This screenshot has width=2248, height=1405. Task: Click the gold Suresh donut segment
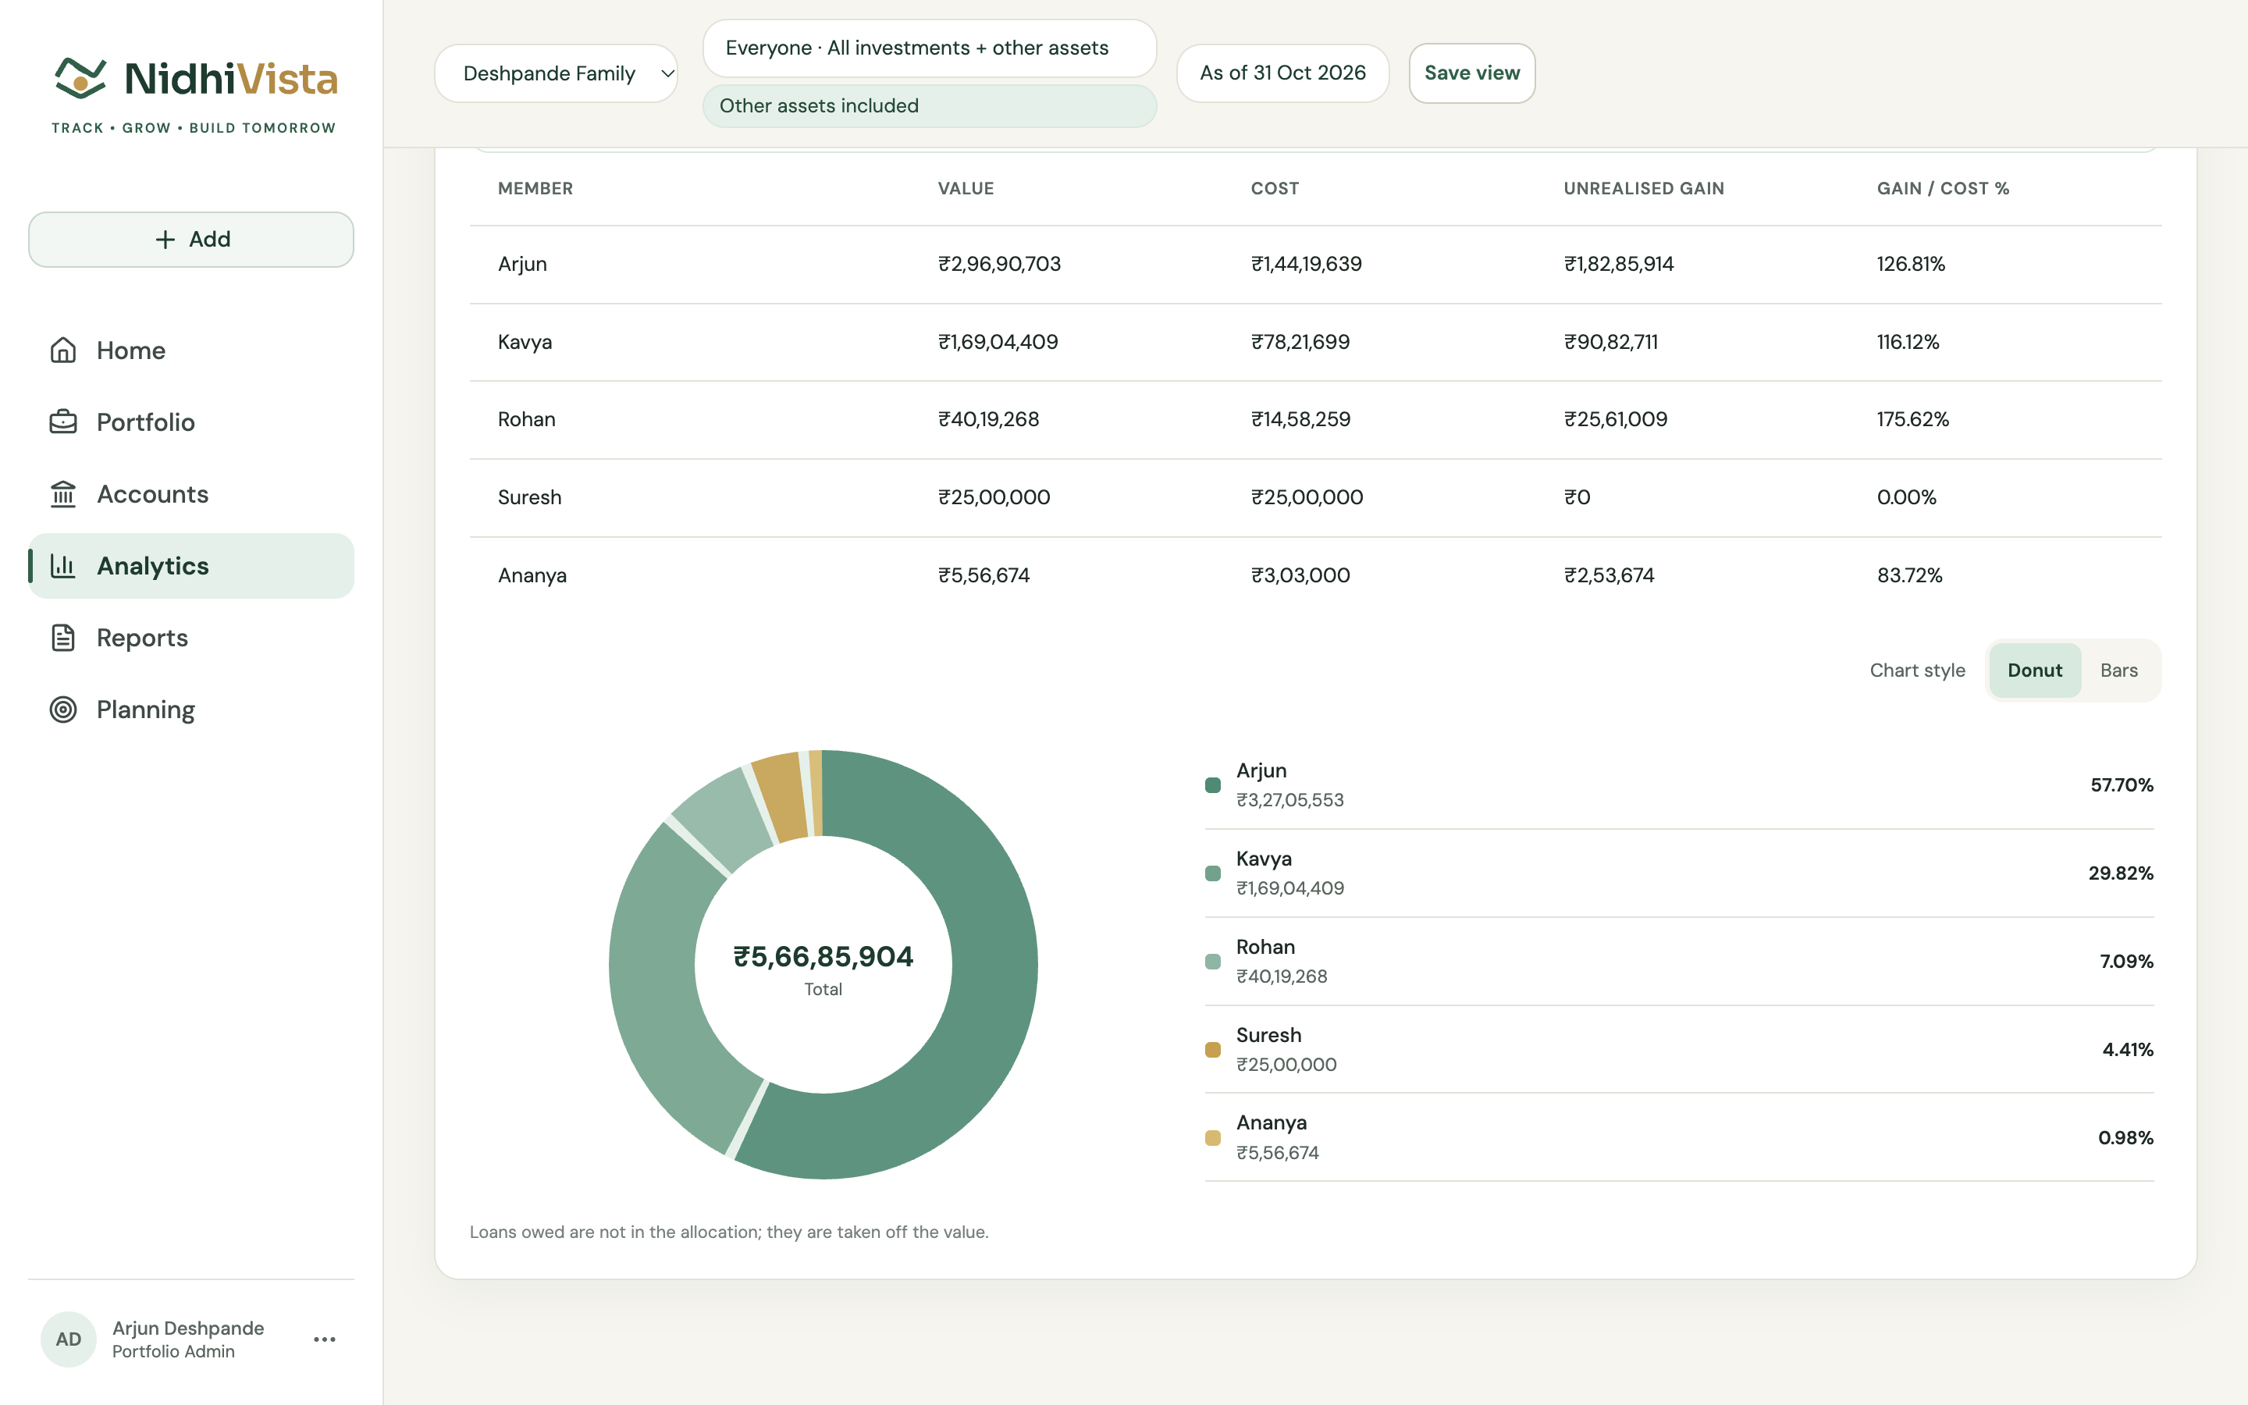click(781, 796)
